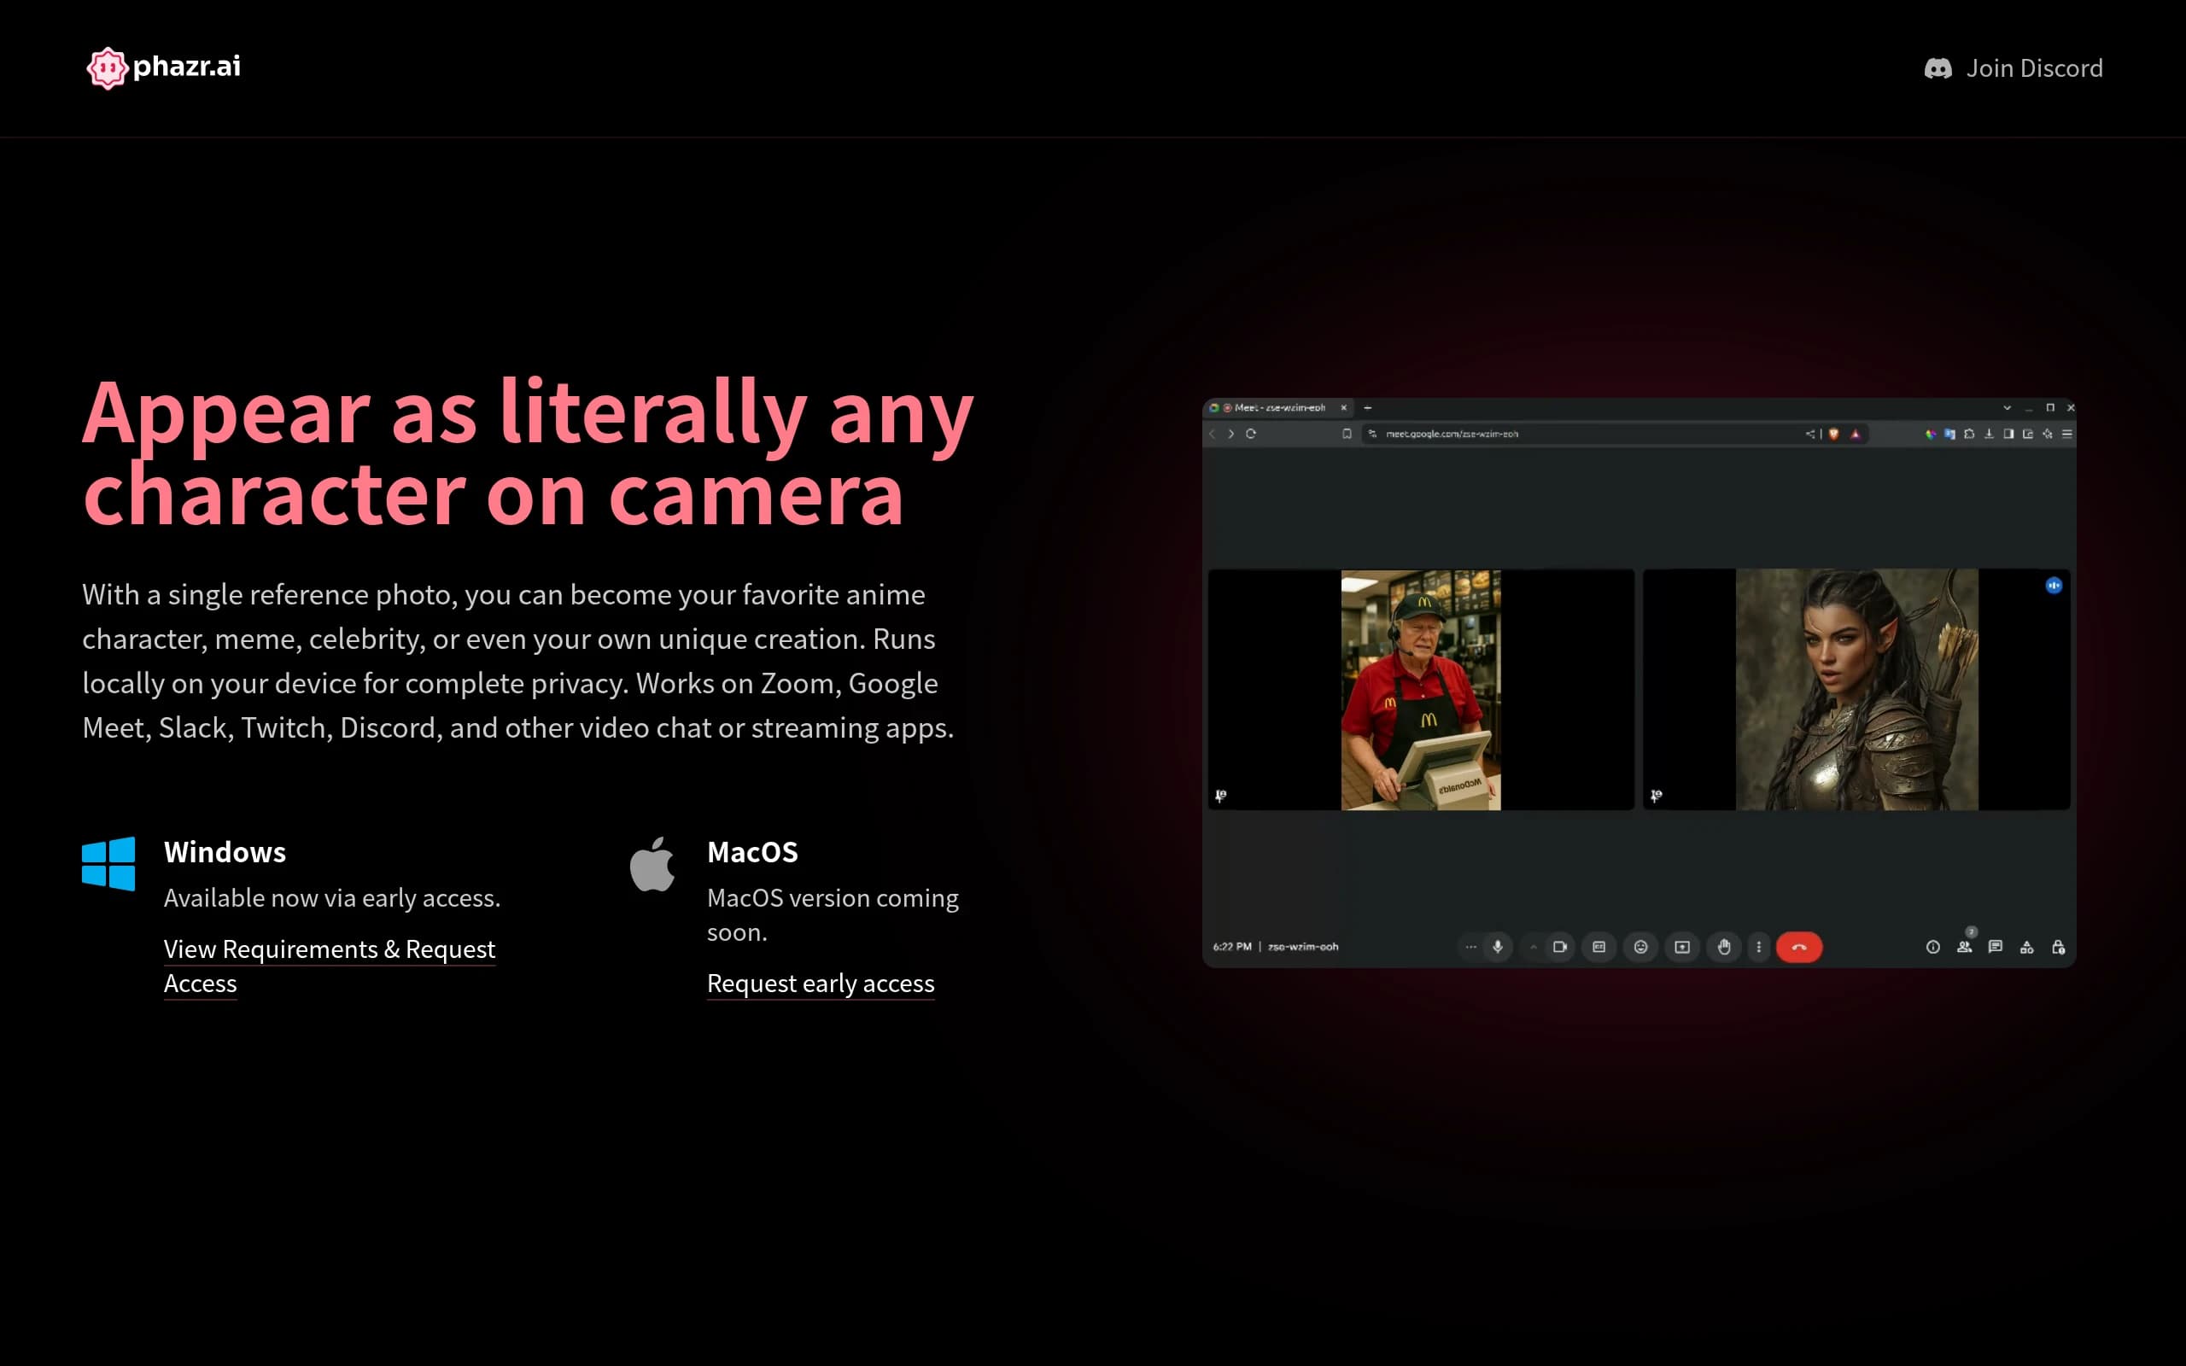Open host controls lock icon
The width and height of the screenshot is (2186, 1366).
(2058, 947)
